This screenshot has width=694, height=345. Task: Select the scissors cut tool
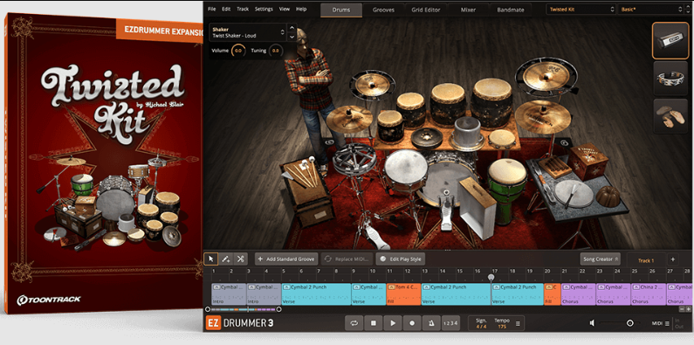click(x=240, y=259)
